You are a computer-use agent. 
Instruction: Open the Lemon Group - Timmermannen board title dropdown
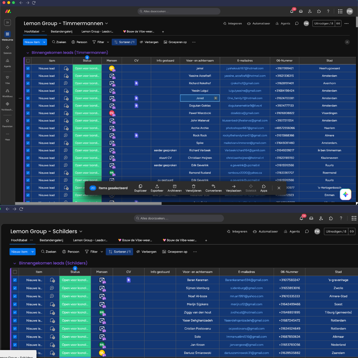coord(106,24)
